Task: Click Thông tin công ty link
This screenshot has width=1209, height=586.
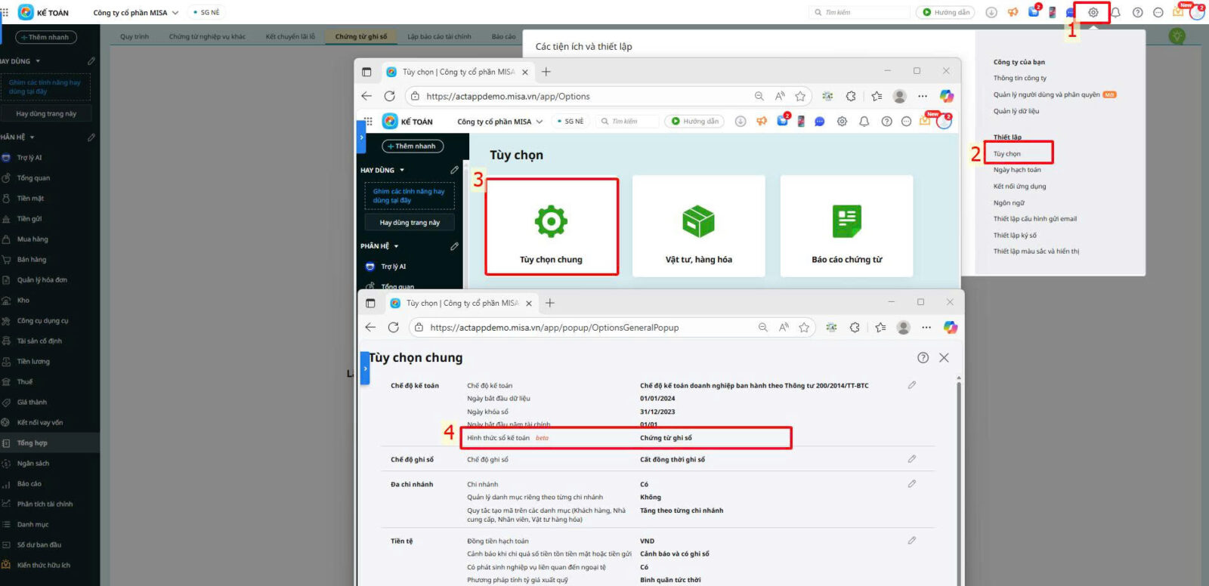Action: pyautogui.click(x=1020, y=79)
